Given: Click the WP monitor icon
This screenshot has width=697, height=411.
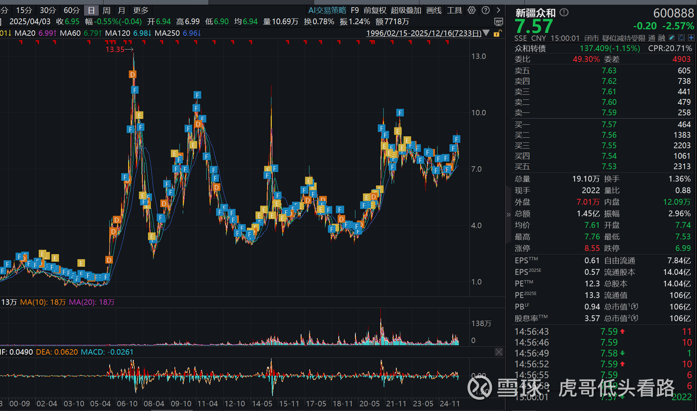Looking at the screenshot, I should (498, 22).
